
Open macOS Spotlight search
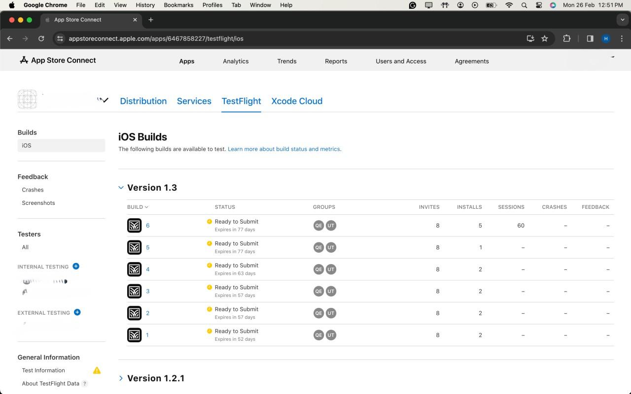coord(524,5)
